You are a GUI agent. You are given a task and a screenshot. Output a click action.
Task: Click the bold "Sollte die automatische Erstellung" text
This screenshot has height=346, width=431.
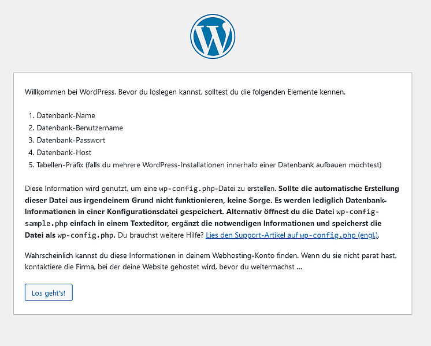pos(339,189)
